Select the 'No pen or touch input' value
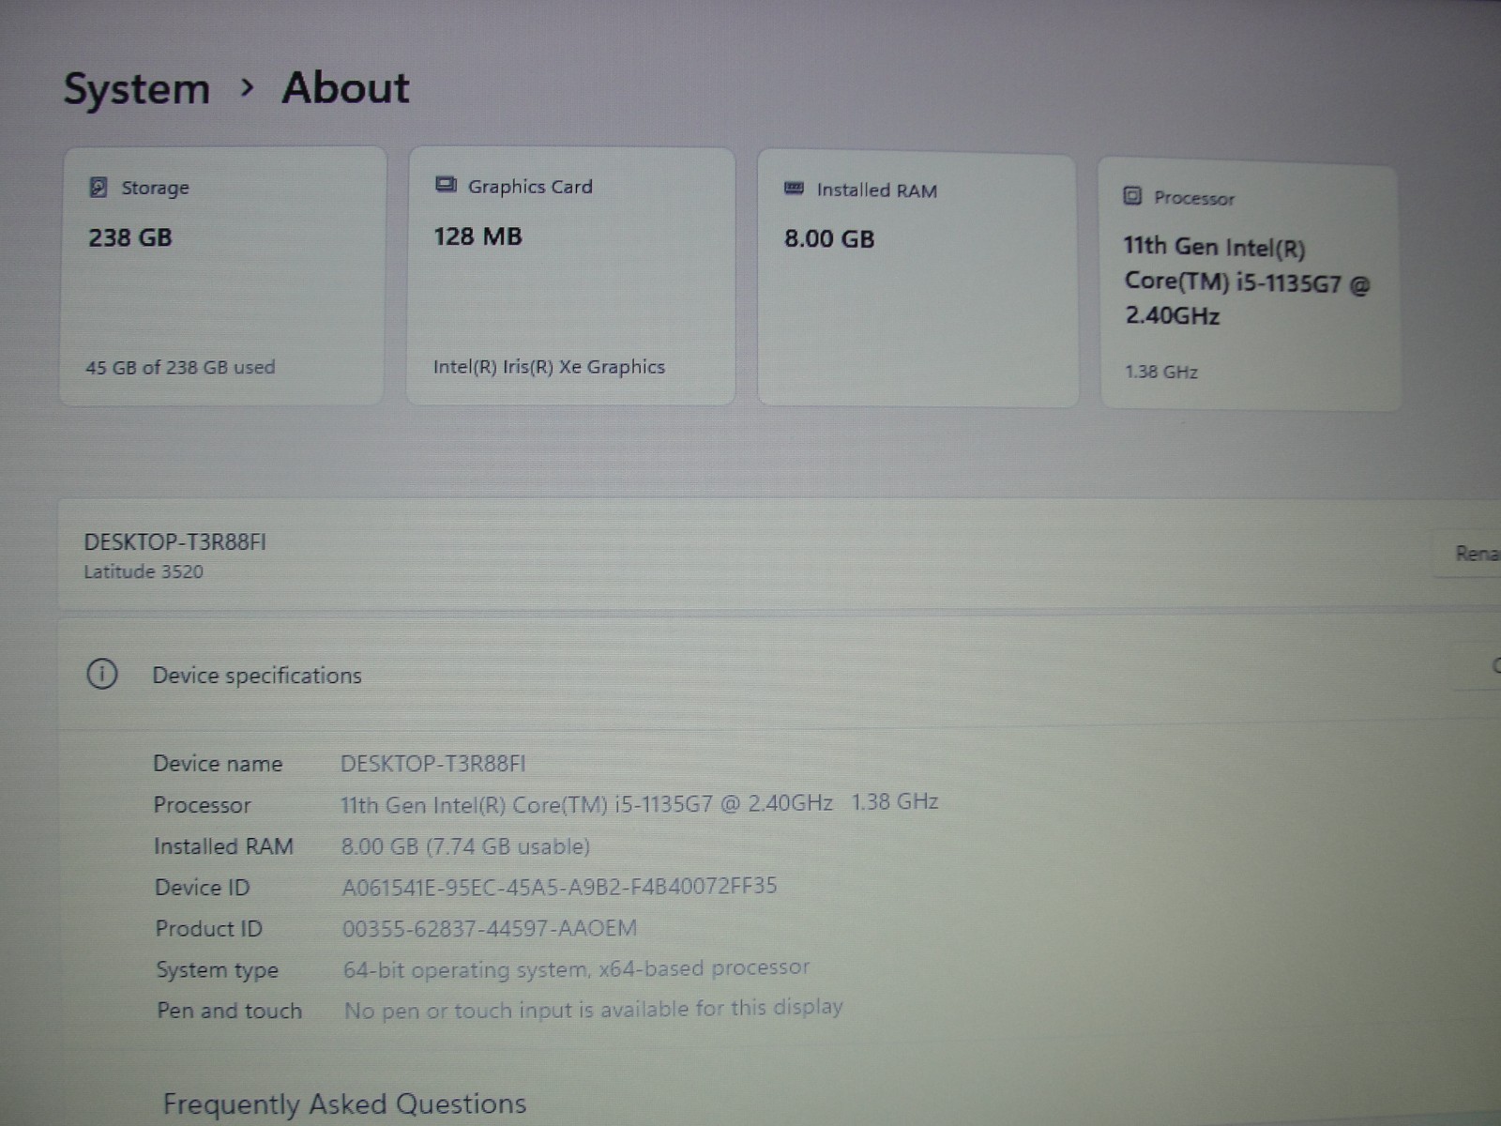Screen dimensions: 1501x1126 click(x=594, y=1010)
